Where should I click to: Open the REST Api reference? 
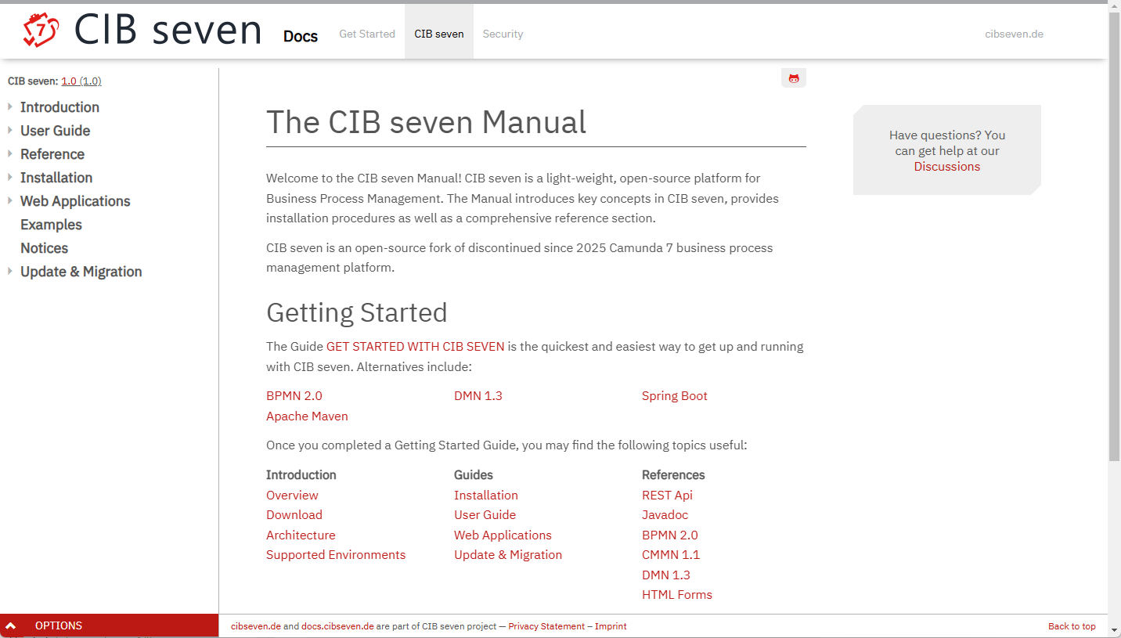pos(667,495)
